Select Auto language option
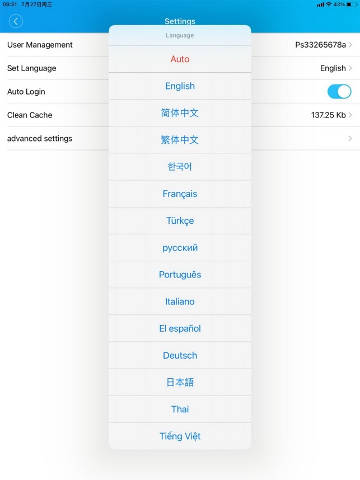 (180, 59)
